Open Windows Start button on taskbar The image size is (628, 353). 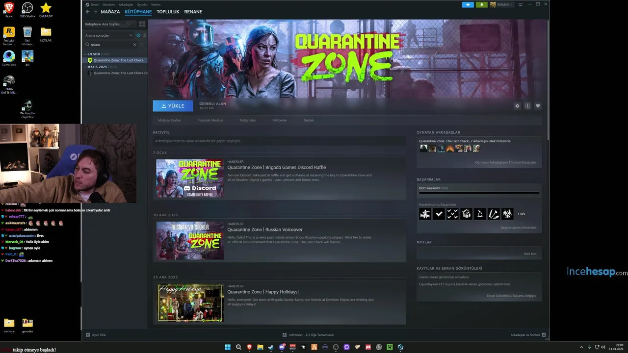pyautogui.click(x=228, y=347)
